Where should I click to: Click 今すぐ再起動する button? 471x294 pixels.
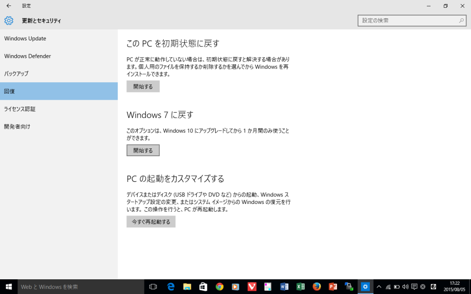[x=151, y=222]
